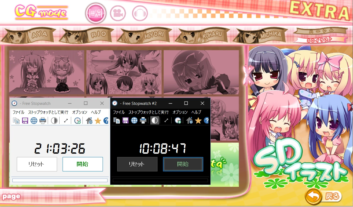Click the save icon in Free Stopwatch #2 window
This screenshot has height=207, width=353.
[x=125, y=120]
